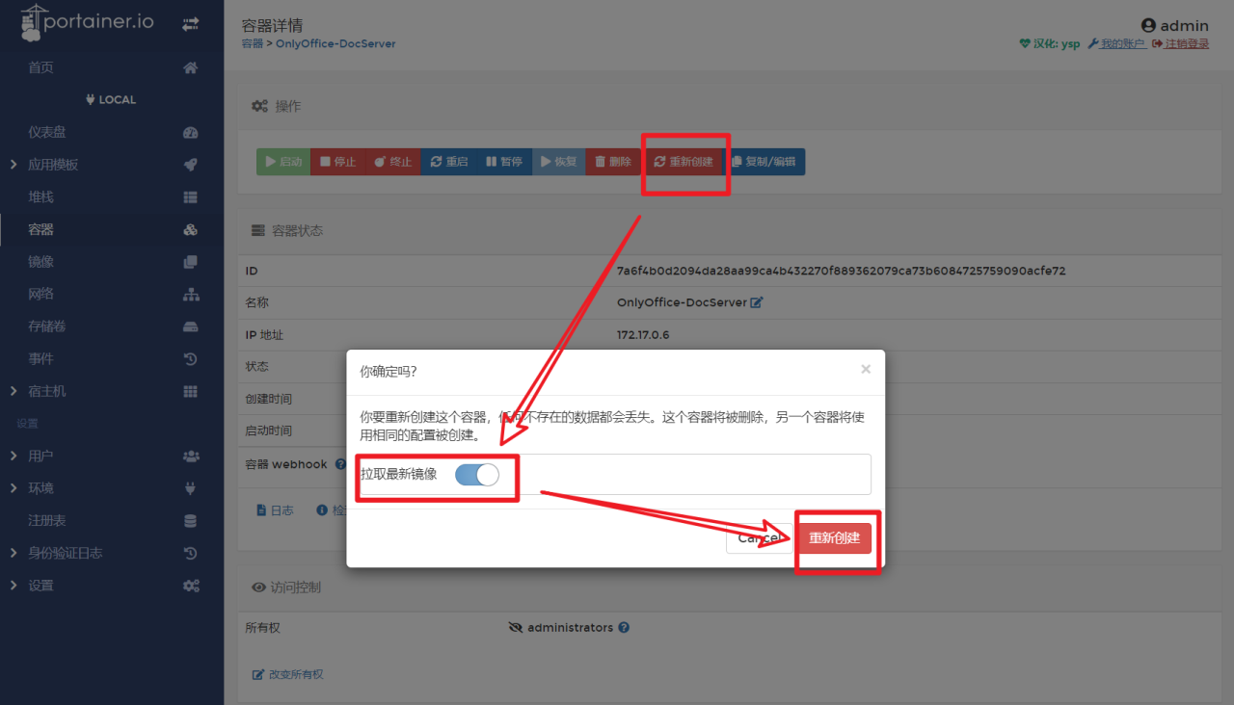Image resolution: width=1234 pixels, height=705 pixels.
Task: Click the 堆栈 stacks list icon
Action: 191,196
